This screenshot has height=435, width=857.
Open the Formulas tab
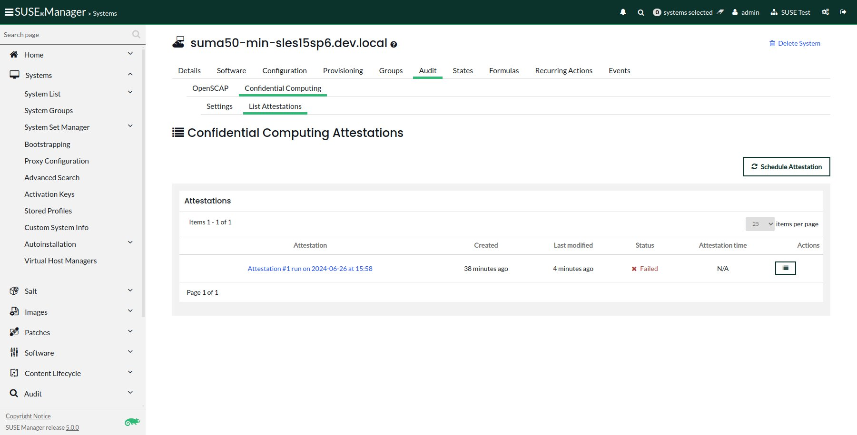[504, 70]
